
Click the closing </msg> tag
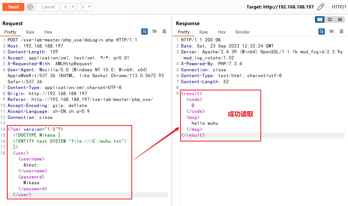(194, 129)
